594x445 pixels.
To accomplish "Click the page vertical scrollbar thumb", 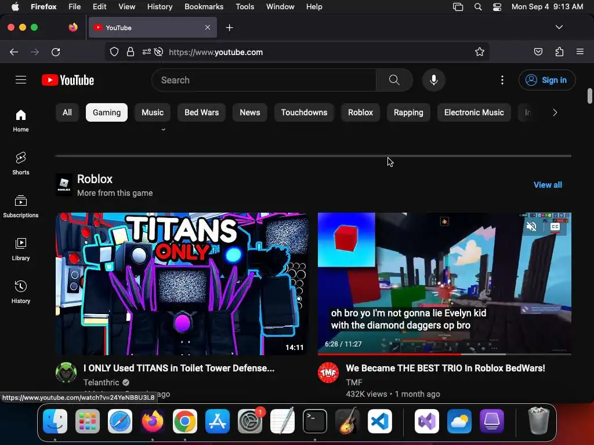I will tap(589, 96).
